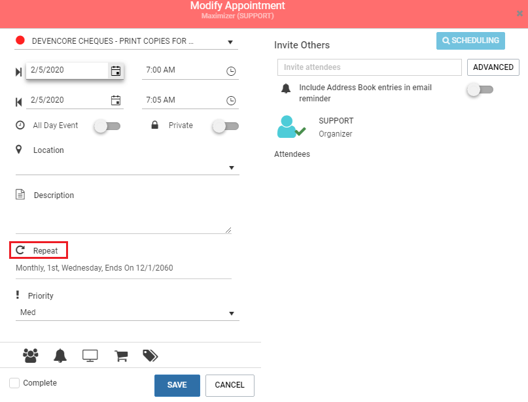Click the email reminder bell icon

pyautogui.click(x=286, y=88)
